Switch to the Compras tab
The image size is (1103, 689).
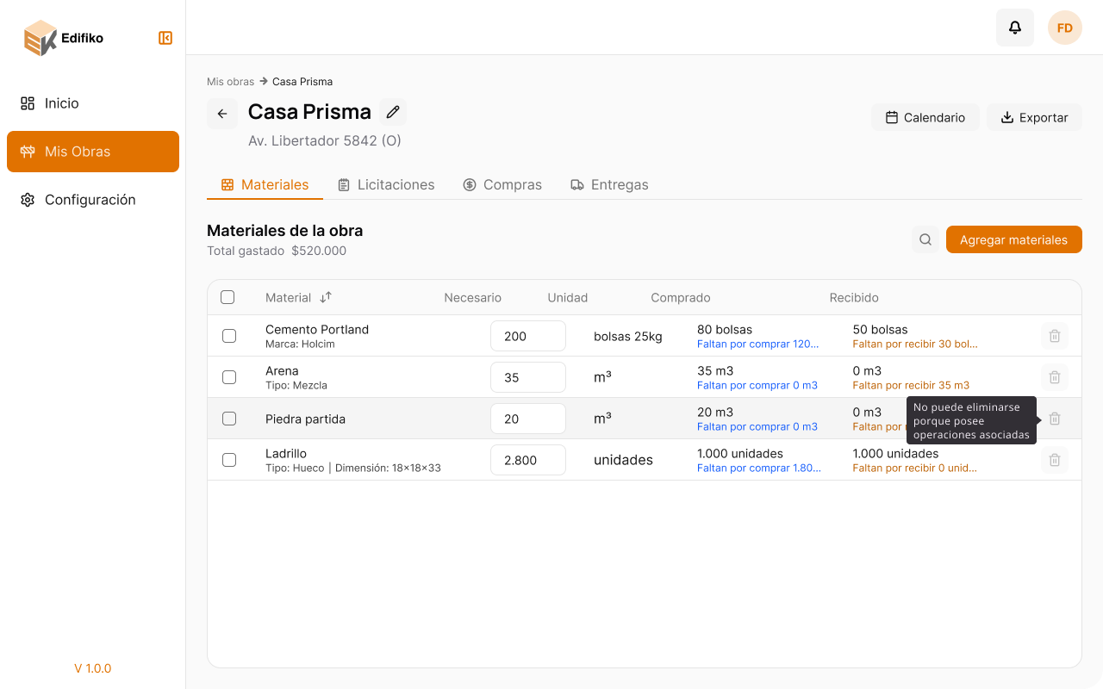(x=502, y=184)
